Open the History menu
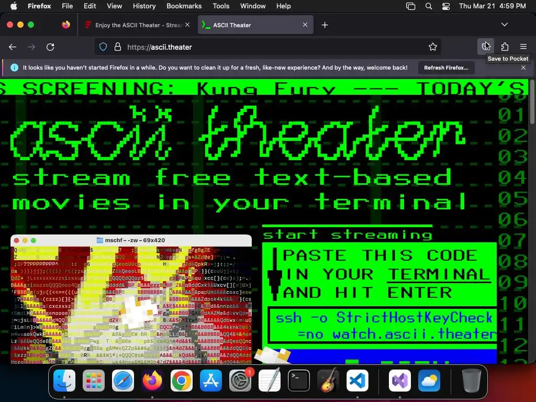Image resolution: width=536 pixels, height=402 pixels. click(x=144, y=6)
